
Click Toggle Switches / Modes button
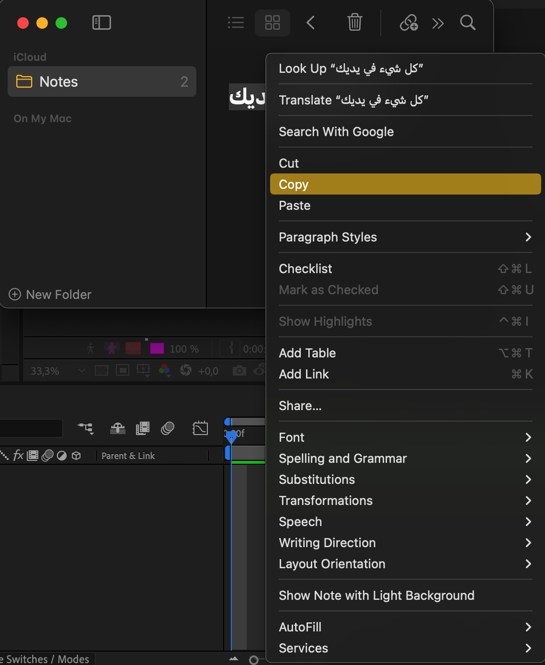pyautogui.click(x=47, y=659)
